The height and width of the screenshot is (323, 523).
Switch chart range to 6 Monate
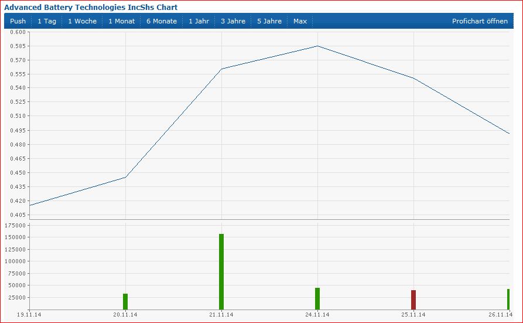pyautogui.click(x=162, y=21)
